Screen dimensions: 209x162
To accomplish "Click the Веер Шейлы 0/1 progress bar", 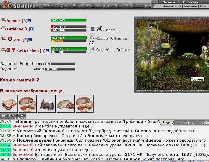I will pos(60,64).
